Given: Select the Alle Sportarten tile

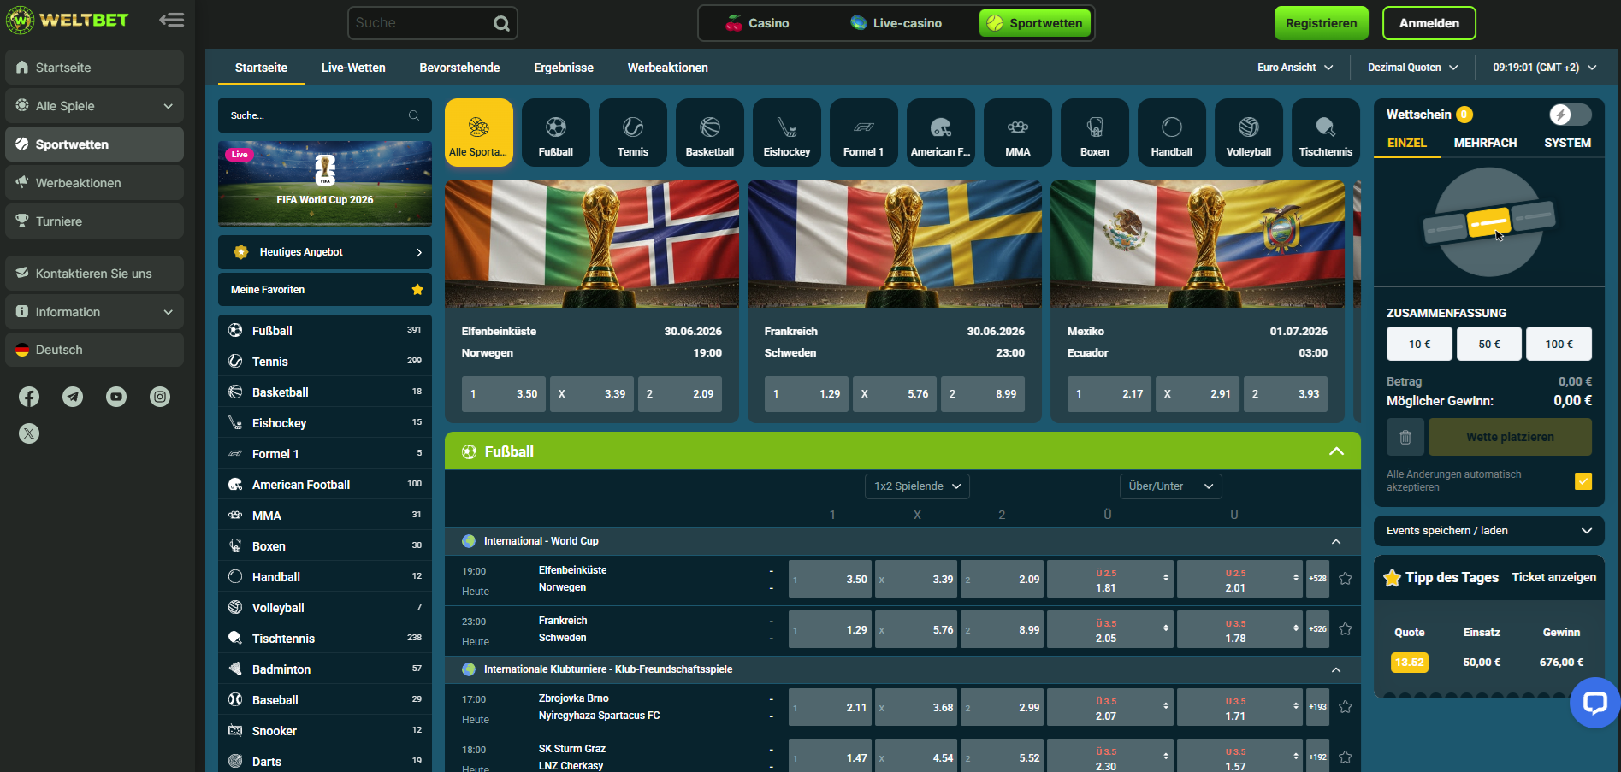Looking at the screenshot, I should (479, 133).
